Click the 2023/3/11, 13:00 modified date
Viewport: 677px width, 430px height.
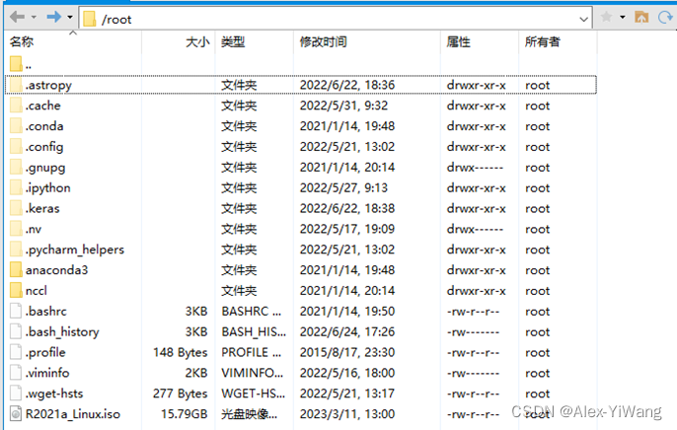pos(347,414)
